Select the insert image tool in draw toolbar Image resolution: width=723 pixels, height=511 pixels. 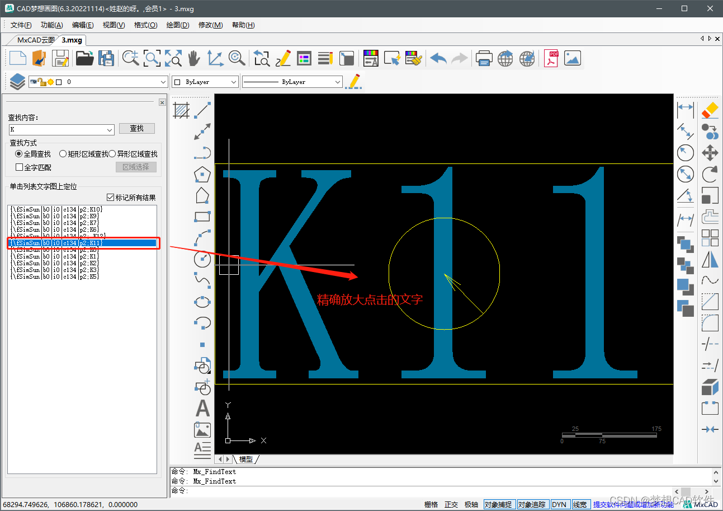[x=202, y=429]
